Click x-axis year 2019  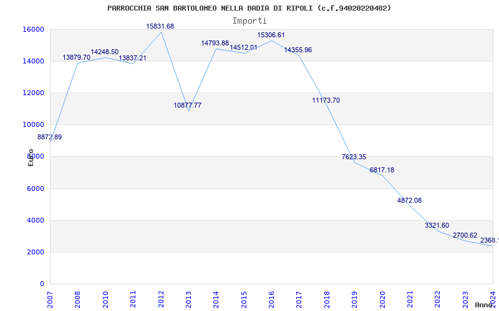pos(354,299)
